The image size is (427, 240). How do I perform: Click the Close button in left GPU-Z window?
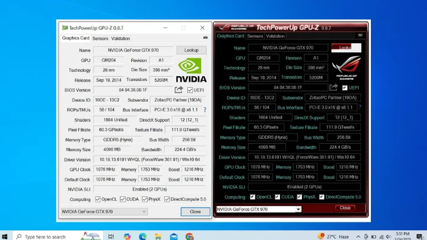tap(195, 211)
